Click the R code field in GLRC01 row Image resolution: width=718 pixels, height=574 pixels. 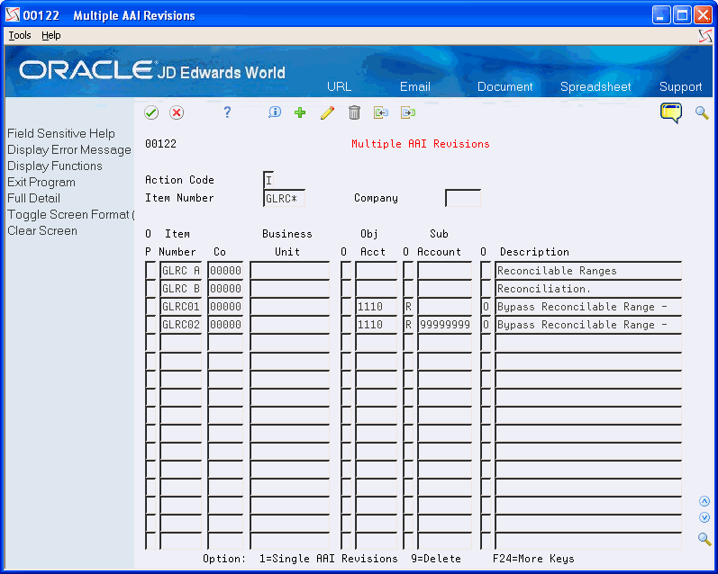coord(408,307)
